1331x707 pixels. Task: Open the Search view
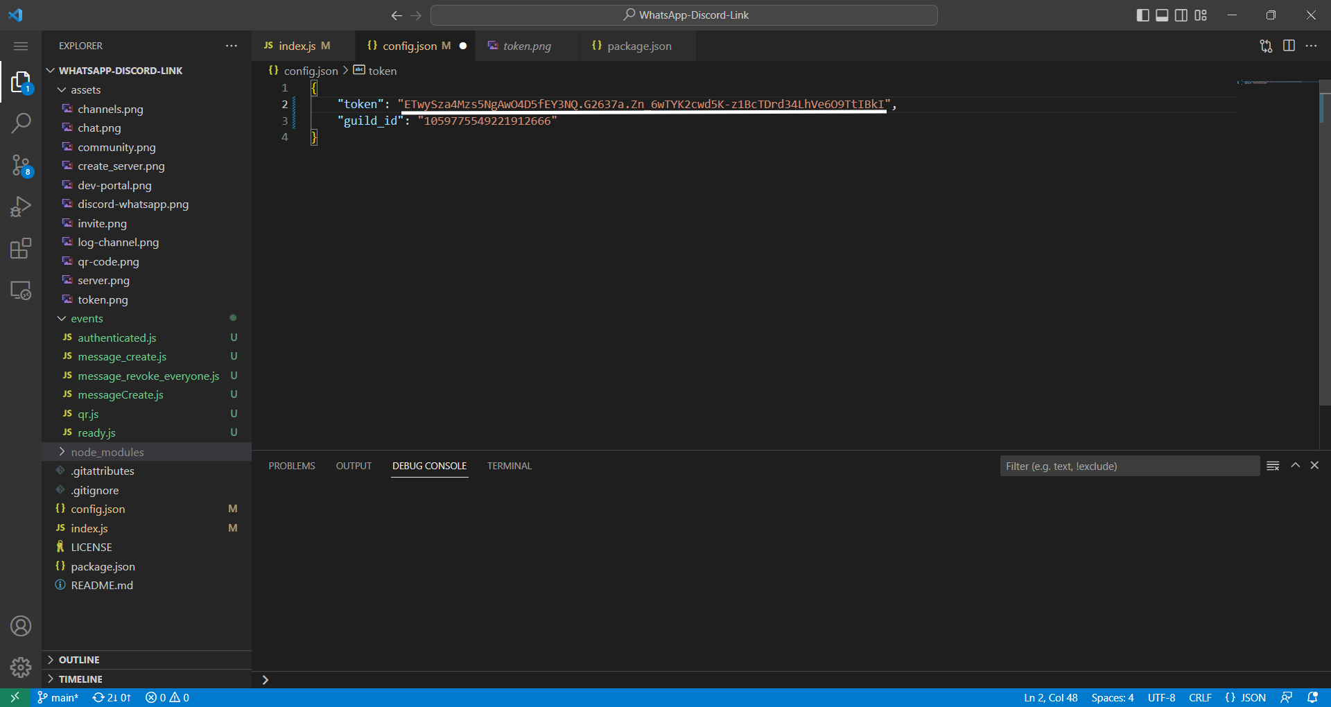point(21,123)
